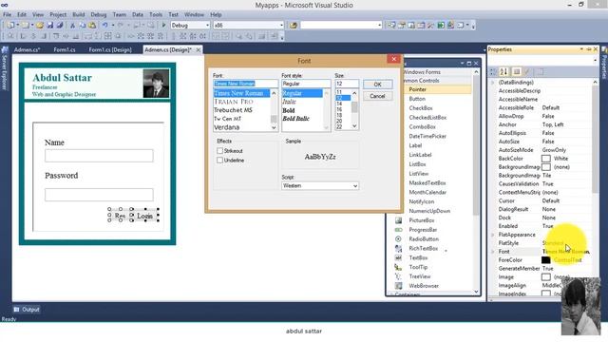Choose Italic font style
Viewport: 608px width, 342px height.
[x=289, y=102]
